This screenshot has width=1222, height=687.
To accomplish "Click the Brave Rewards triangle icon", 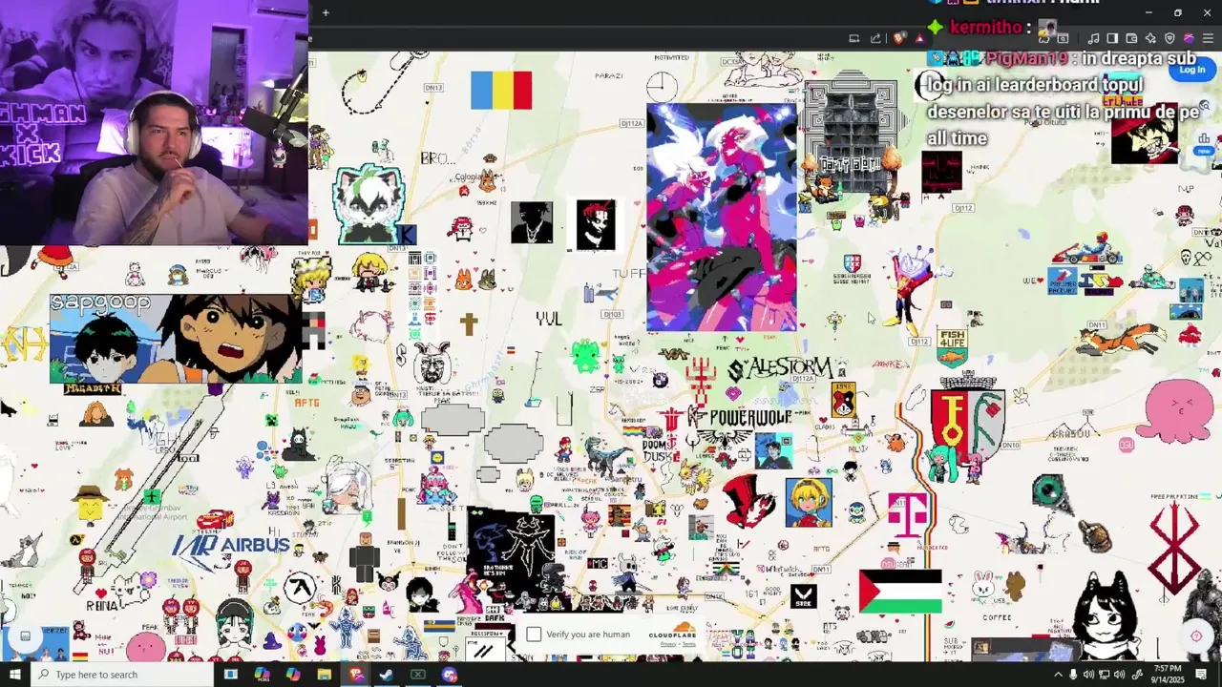I will (919, 38).
